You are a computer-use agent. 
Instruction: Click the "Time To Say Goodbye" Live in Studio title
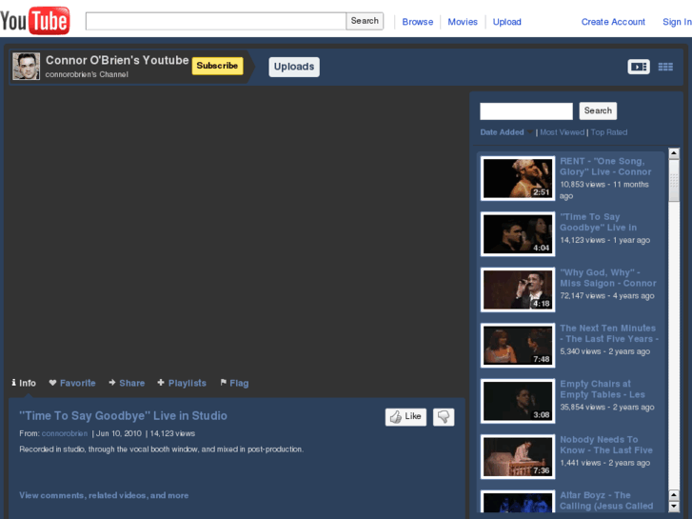(x=123, y=415)
